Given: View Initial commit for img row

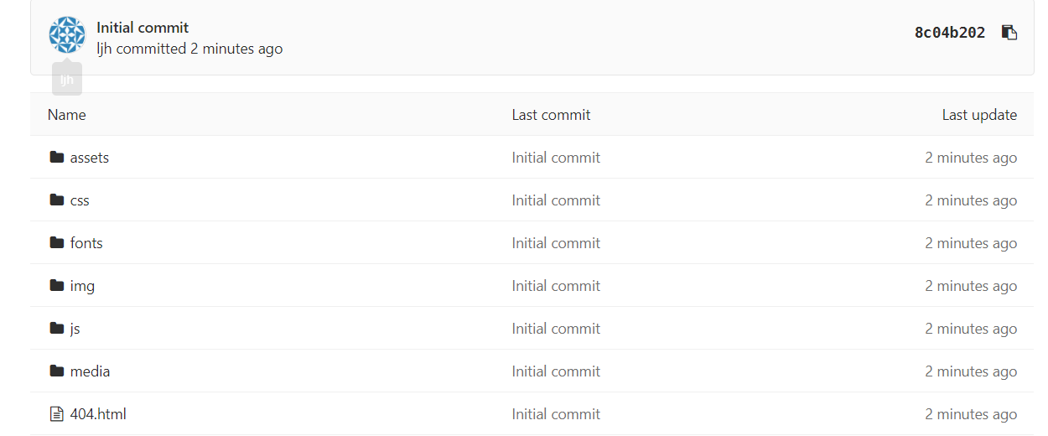Looking at the screenshot, I should click(x=556, y=286).
